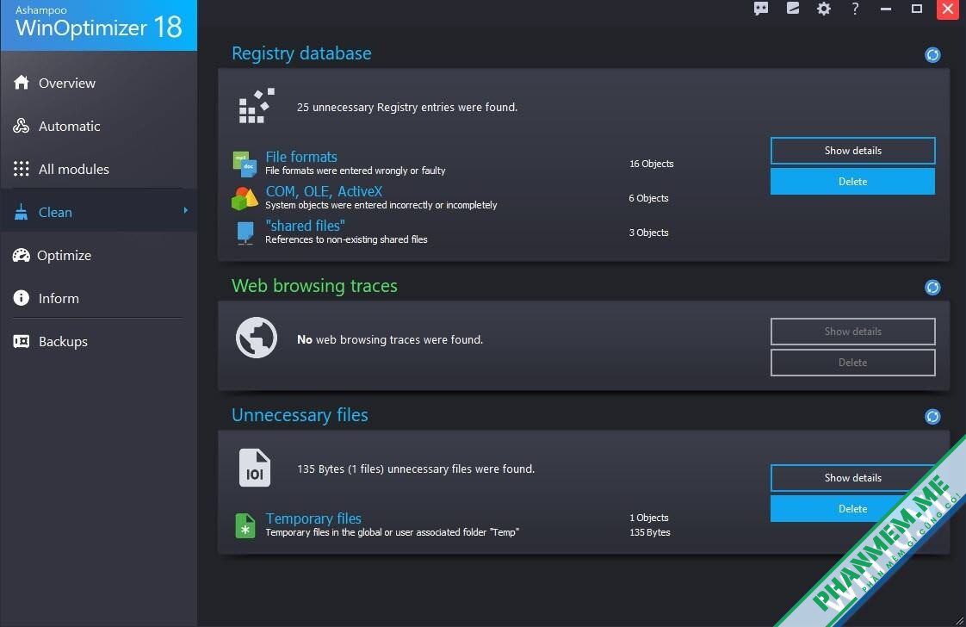
Task: Click the "shared files" icon
Action: pos(245,233)
